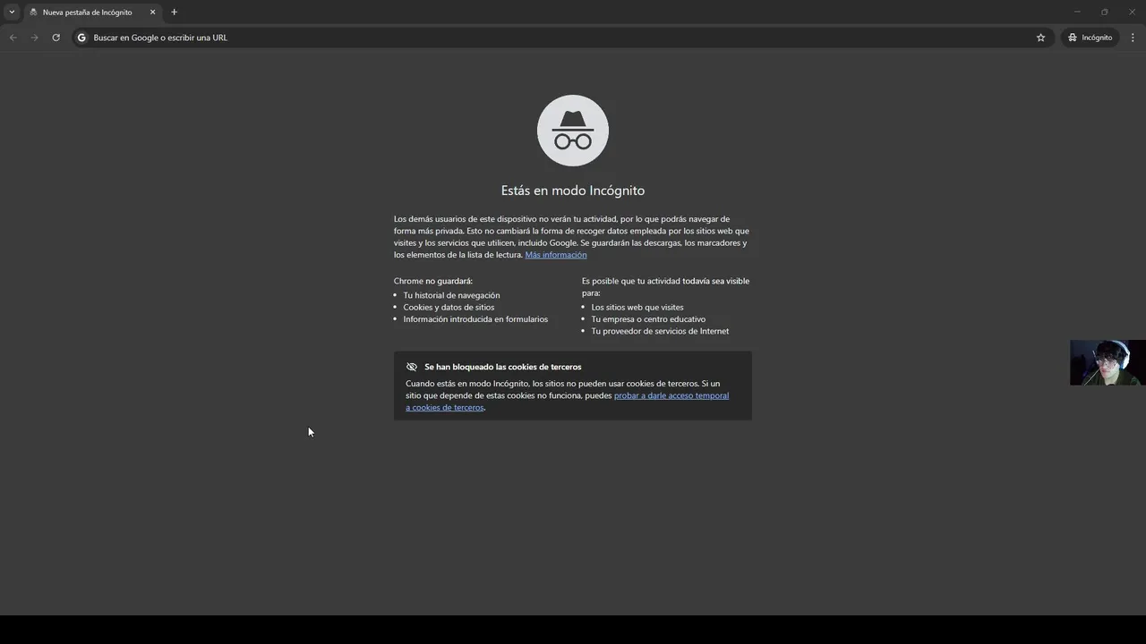Click Cookies y datos de sitios item
The height and width of the screenshot is (644, 1146).
449,307
